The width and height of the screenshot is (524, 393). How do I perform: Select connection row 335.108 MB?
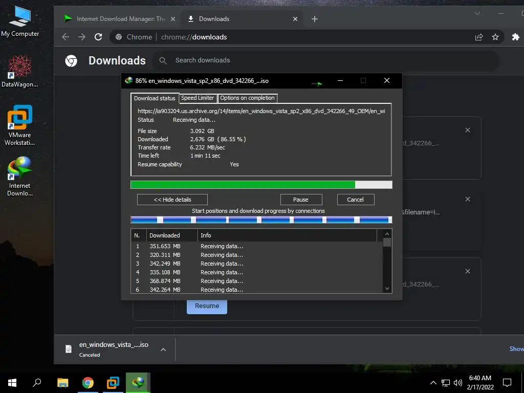tap(257, 272)
